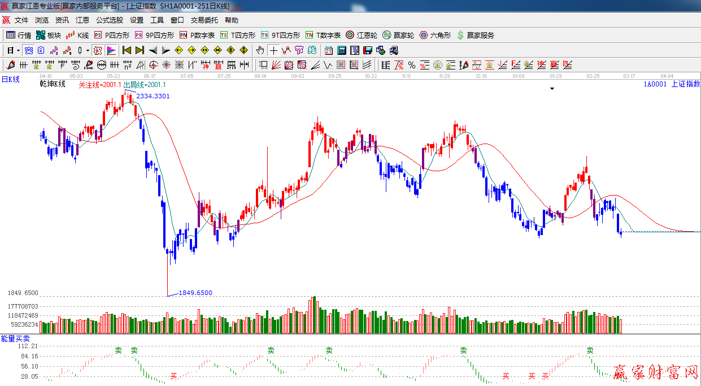Viewport: 701px width, 386px height.
Task: Click the 赢家服务 button
Action: coord(475,35)
